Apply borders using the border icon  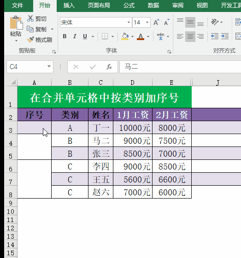[x=105, y=36]
